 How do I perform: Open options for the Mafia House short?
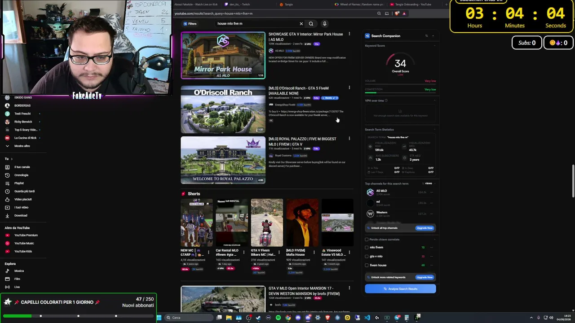pos(314,253)
